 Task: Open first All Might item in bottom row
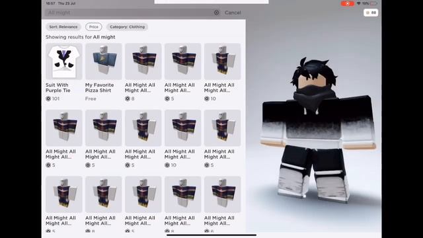pos(64,194)
